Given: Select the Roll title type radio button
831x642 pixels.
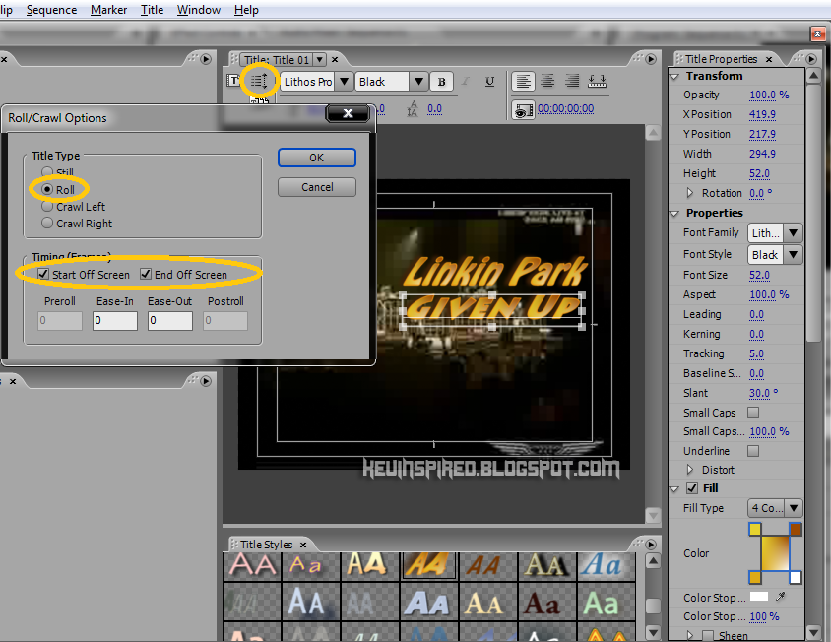Looking at the screenshot, I should coord(47,189).
